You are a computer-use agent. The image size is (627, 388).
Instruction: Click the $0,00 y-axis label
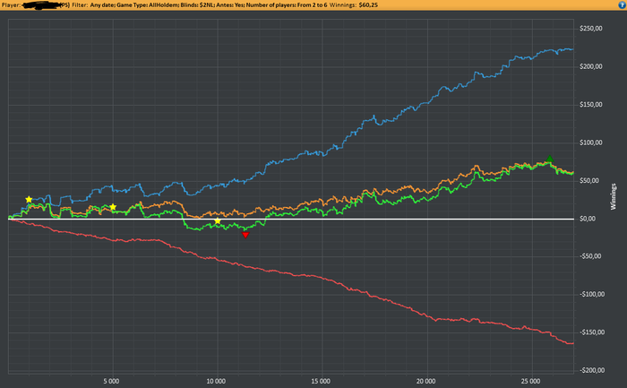coord(588,219)
